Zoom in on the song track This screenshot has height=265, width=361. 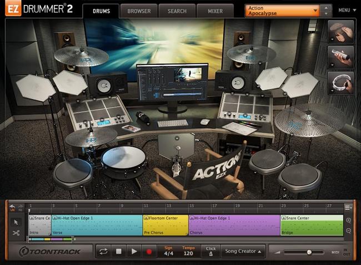(x=349, y=221)
